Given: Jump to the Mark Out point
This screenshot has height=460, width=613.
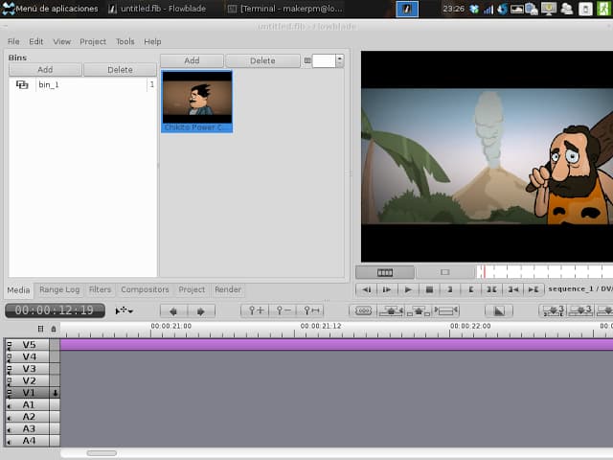Looking at the screenshot, I should click(534, 289).
